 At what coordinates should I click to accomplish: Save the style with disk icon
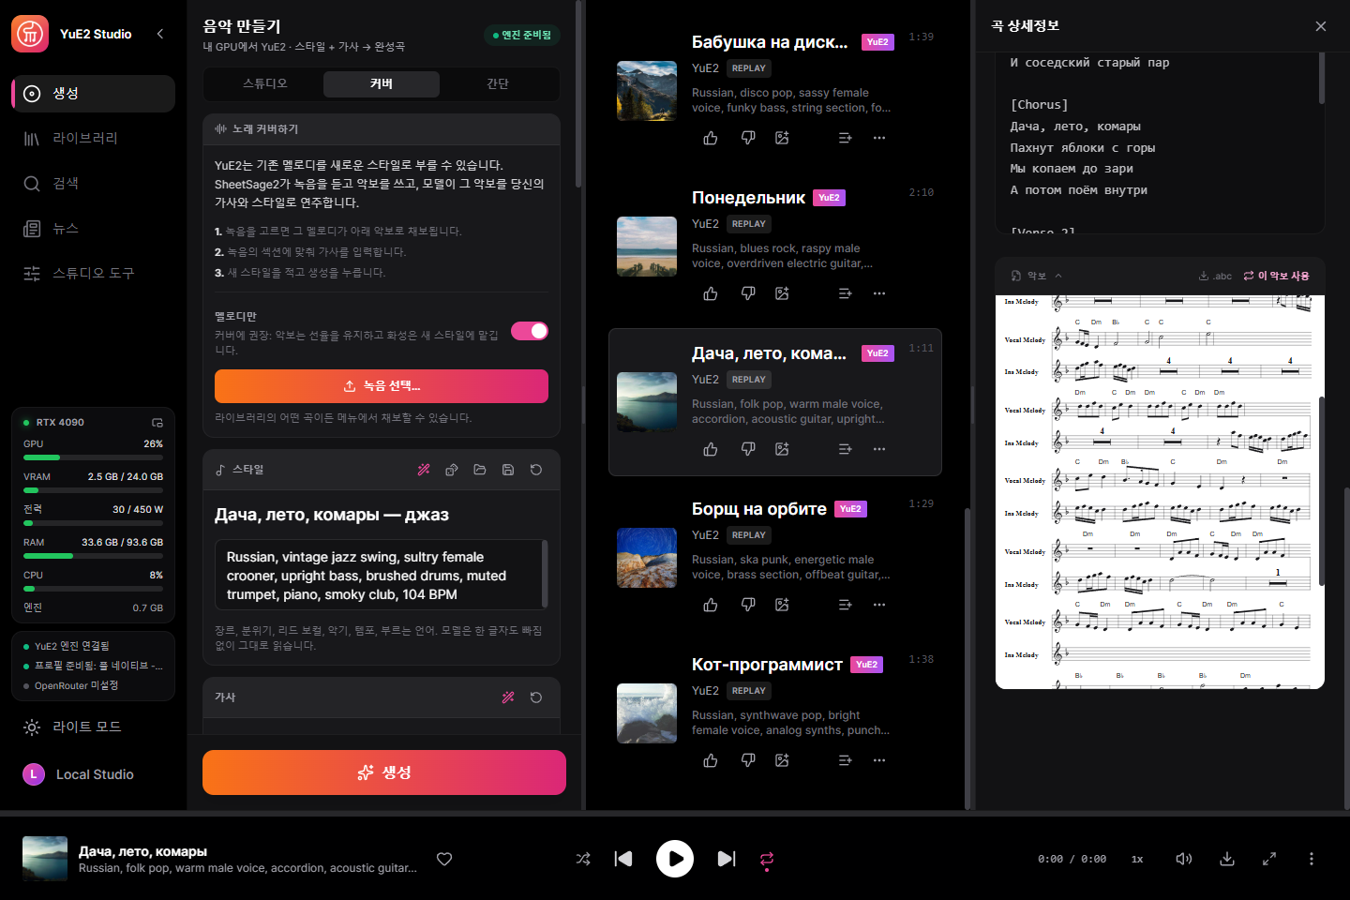pos(508,470)
